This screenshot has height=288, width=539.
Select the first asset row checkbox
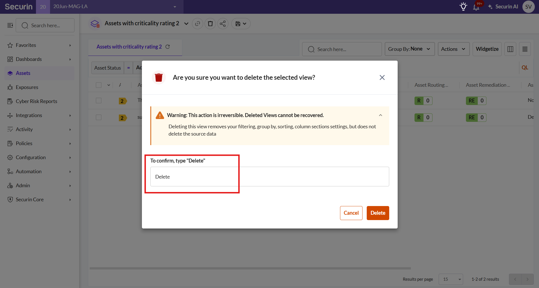pos(99,100)
